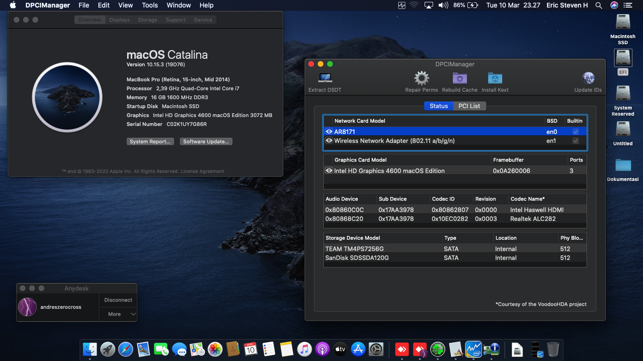
Task: Run Rebuild Cache from the toolbar
Action: (459, 78)
